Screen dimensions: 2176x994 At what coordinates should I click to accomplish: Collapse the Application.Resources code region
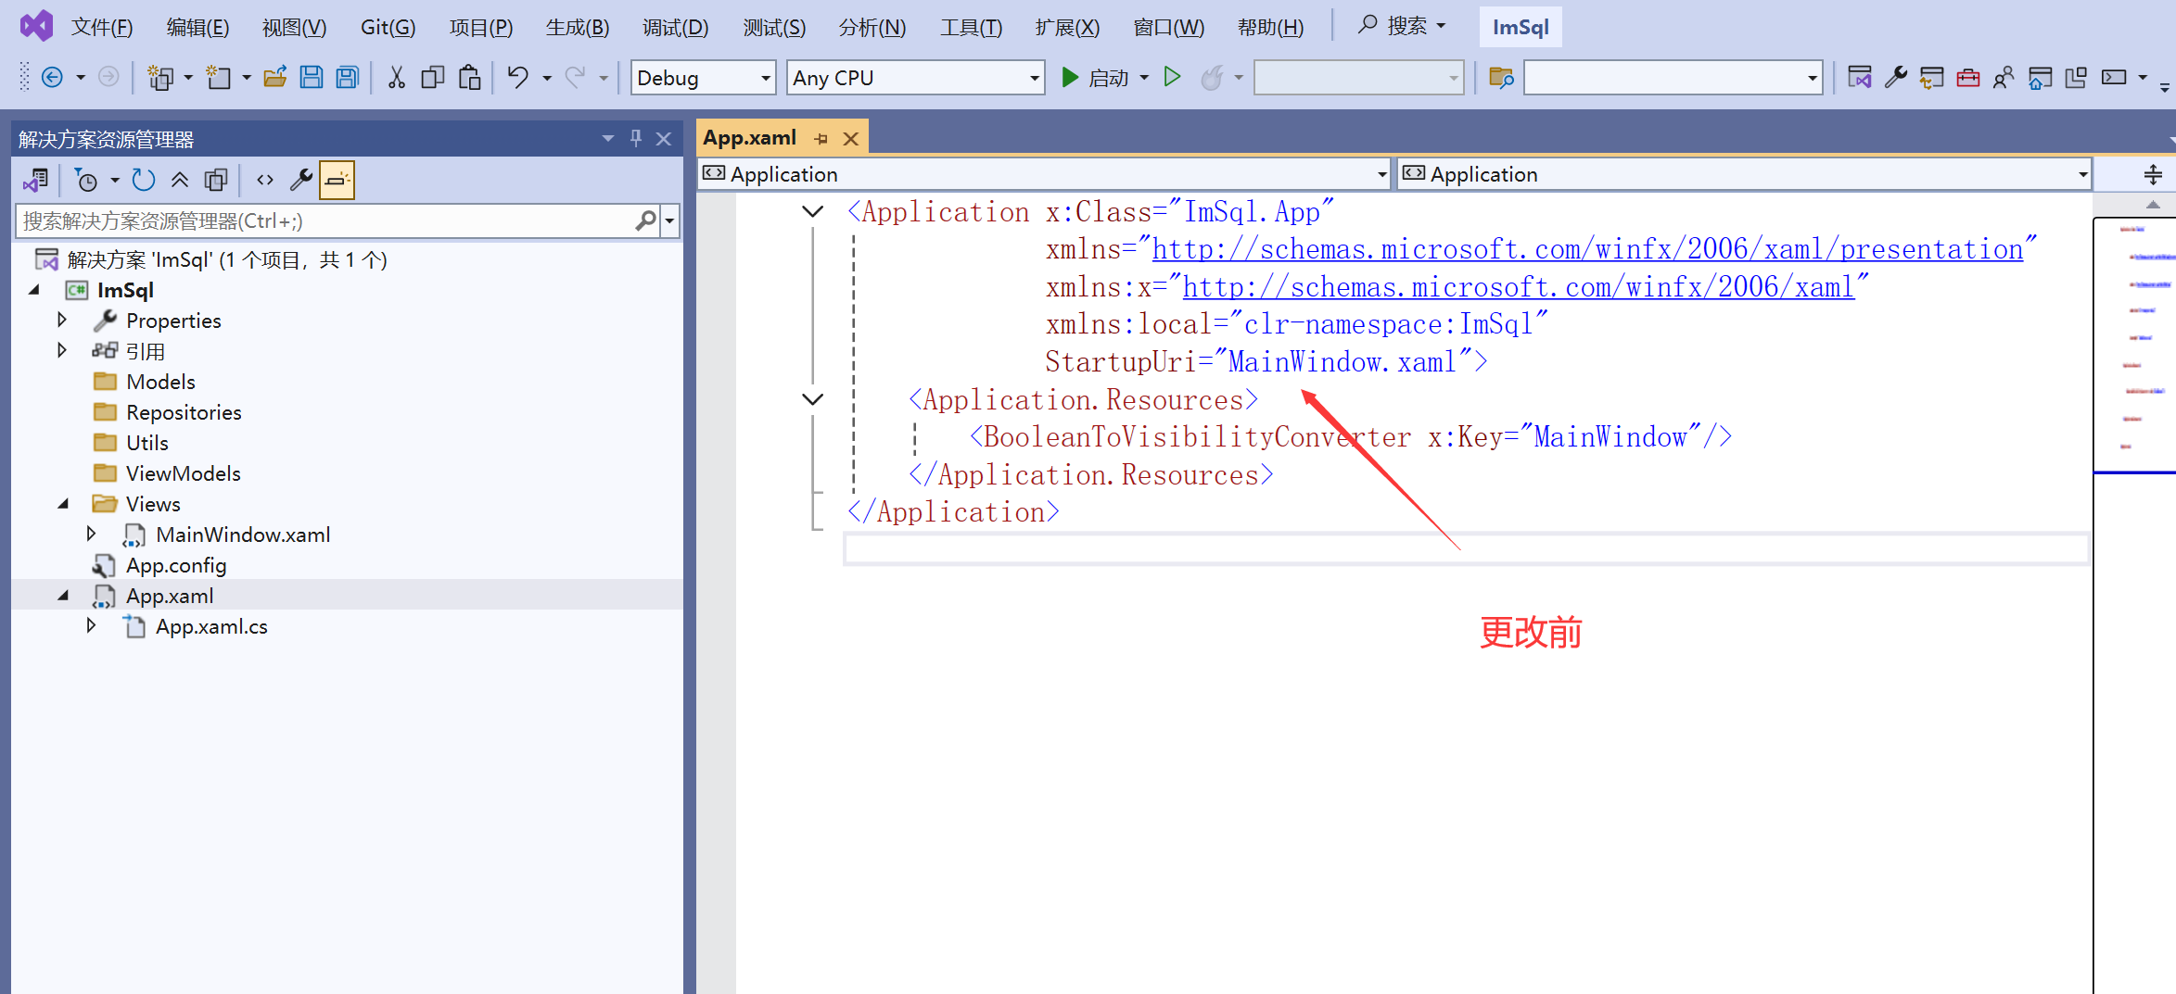point(812,399)
